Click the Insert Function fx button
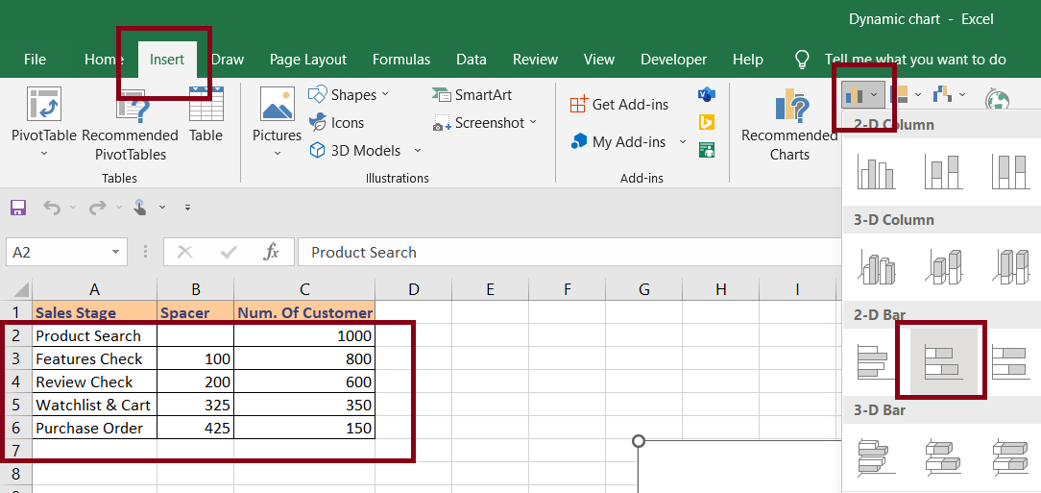Image resolution: width=1041 pixels, height=493 pixels. [x=272, y=252]
